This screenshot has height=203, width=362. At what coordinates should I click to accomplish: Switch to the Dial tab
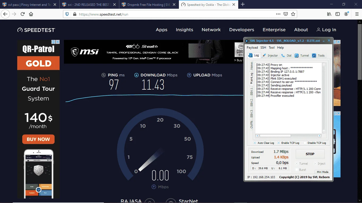(286, 56)
